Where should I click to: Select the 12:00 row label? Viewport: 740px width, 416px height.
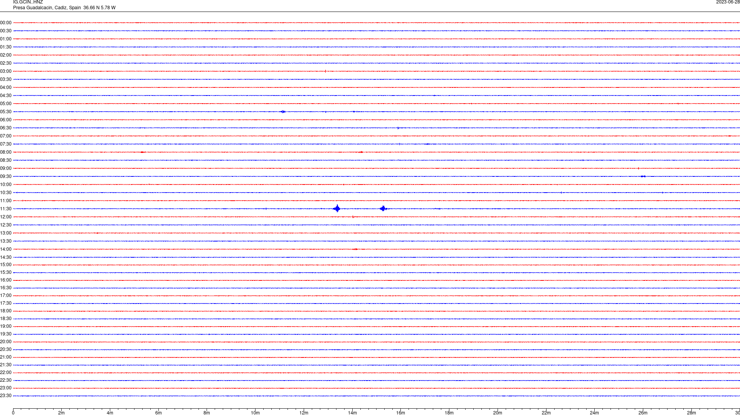[x=6, y=217]
